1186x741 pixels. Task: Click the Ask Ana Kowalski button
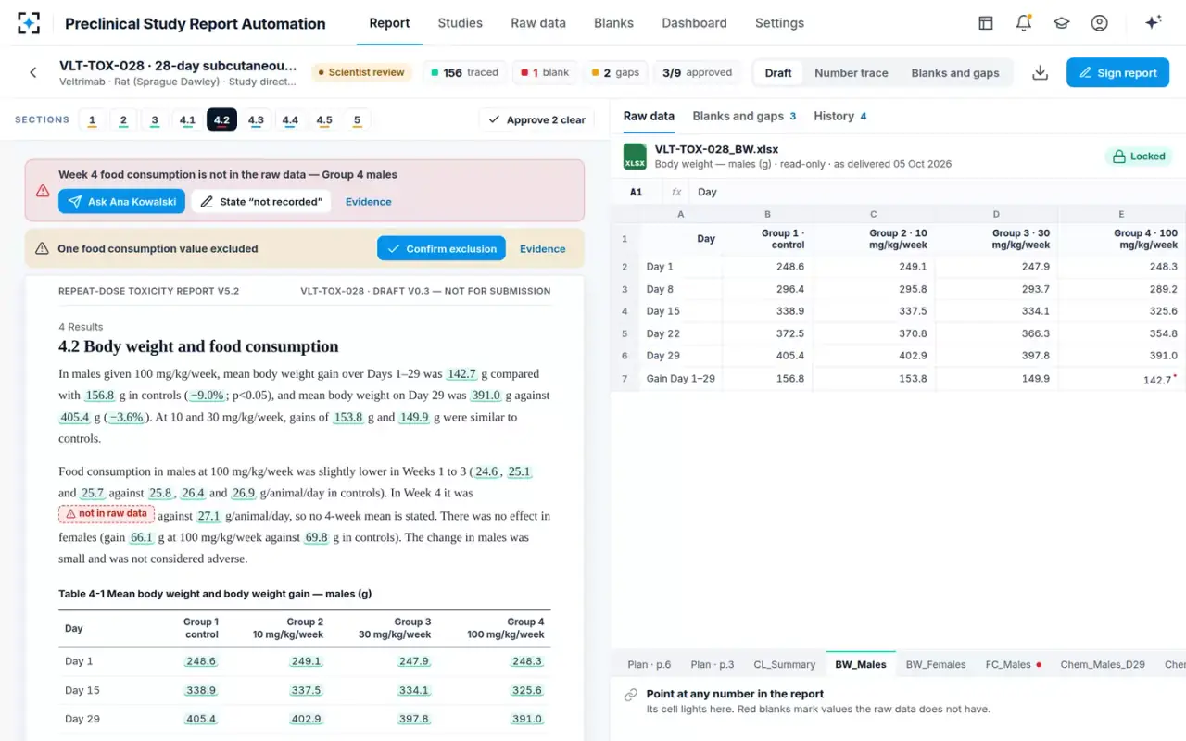click(x=121, y=202)
